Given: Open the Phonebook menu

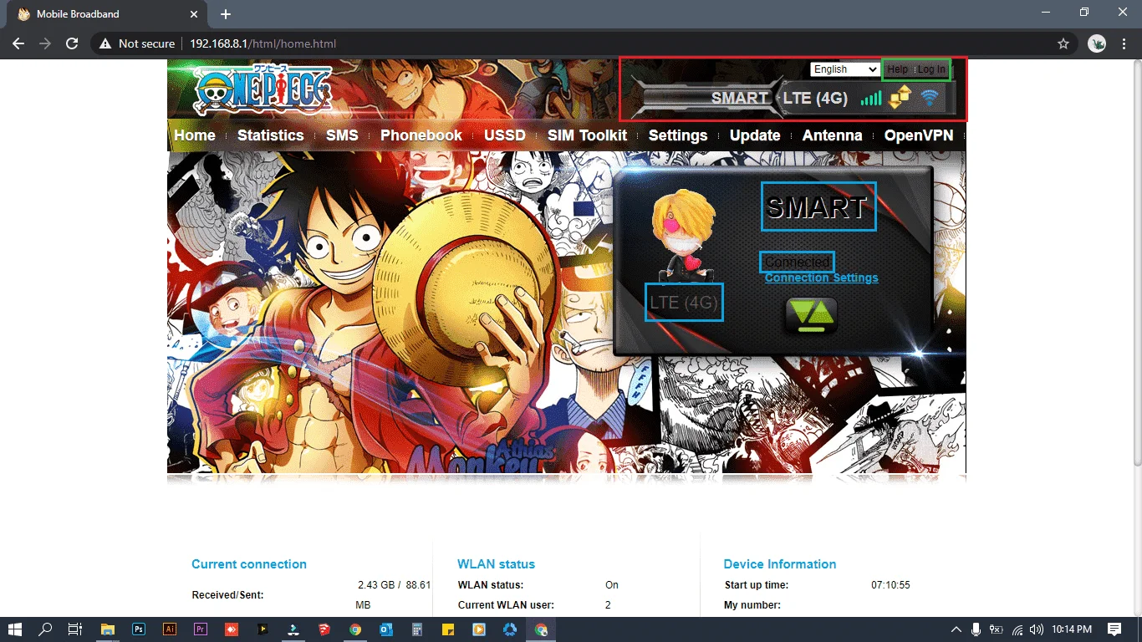Looking at the screenshot, I should coord(421,135).
